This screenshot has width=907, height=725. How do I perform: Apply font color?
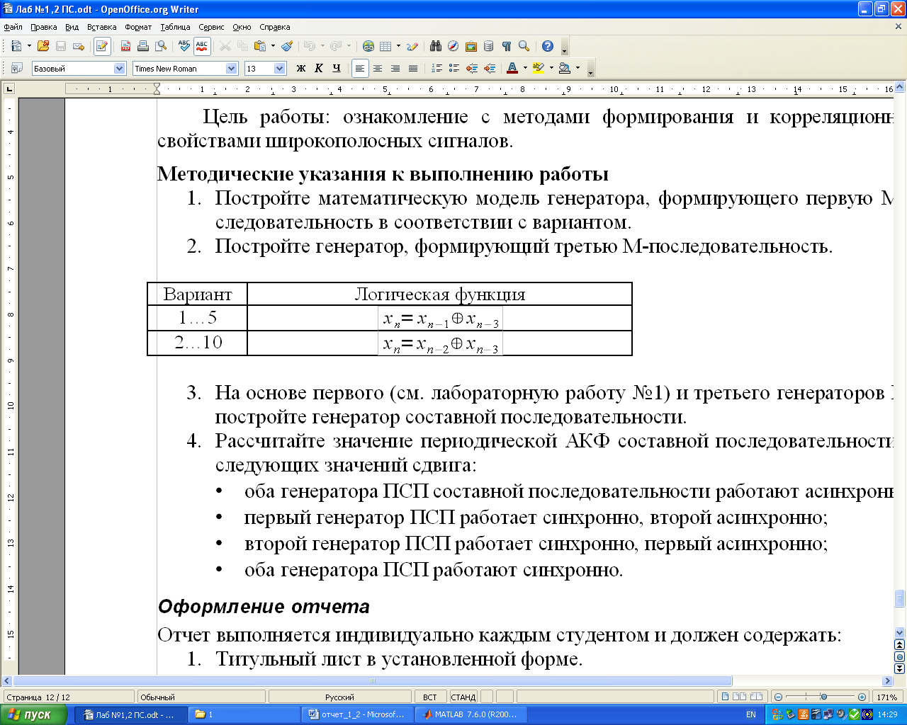pos(512,68)
